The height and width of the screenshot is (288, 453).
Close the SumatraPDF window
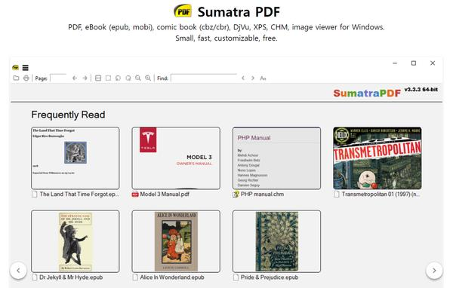pos(433,63)
